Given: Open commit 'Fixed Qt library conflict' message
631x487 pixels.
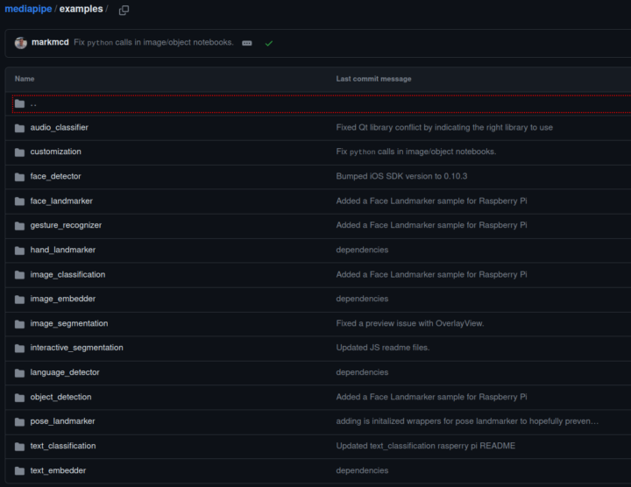Looking at the screenshot, I should coord(444,128).
